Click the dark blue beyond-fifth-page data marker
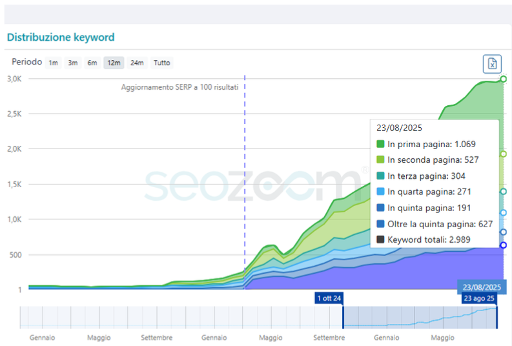Screen dimensions: 512x346 (x=504, y=245)
